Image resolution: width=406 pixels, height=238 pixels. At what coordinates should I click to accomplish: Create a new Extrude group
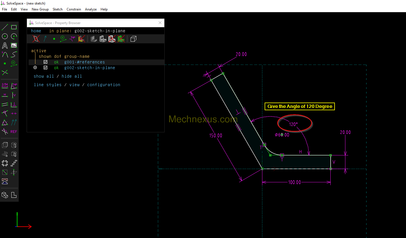[x=5, y=145]
